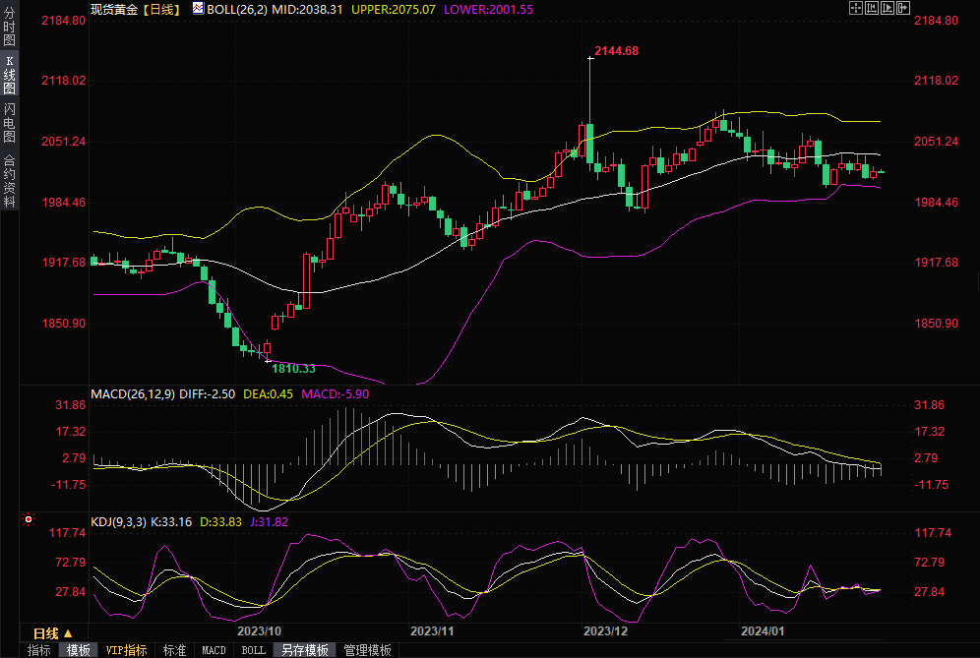Click the BOLL indicator chart icon
This screenshot has height=658, width=980.
pos(198,8)
